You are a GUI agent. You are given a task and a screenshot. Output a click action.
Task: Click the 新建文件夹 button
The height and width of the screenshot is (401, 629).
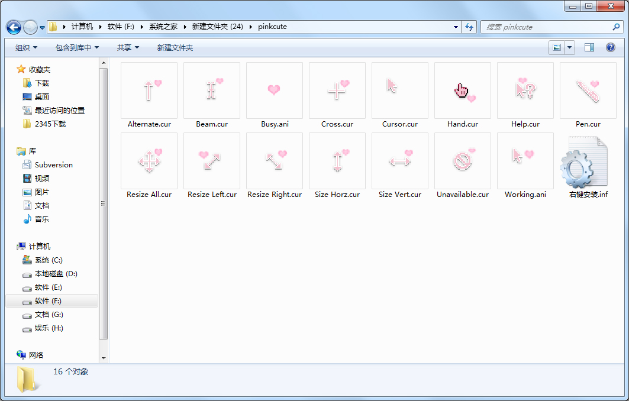175,47
